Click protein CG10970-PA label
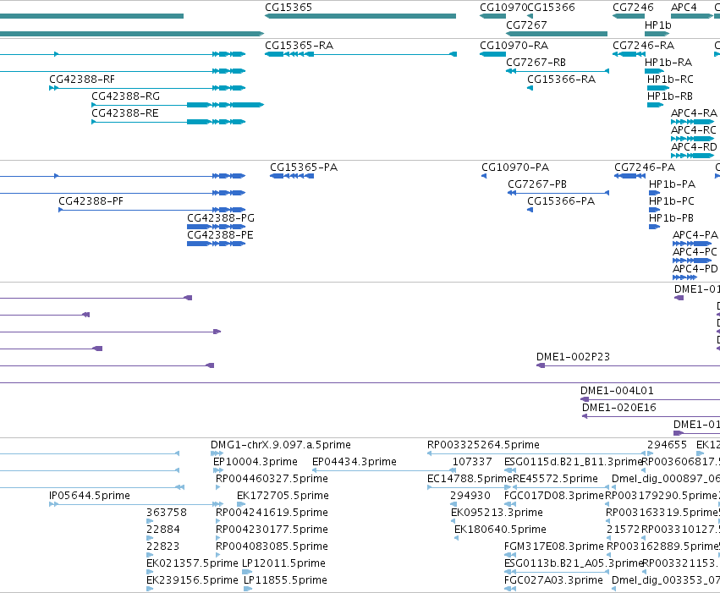 coord(515,167)
